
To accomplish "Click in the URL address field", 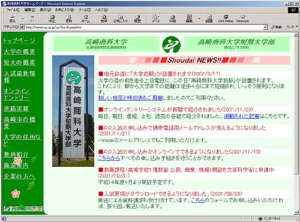I will [x=142, y=27].
